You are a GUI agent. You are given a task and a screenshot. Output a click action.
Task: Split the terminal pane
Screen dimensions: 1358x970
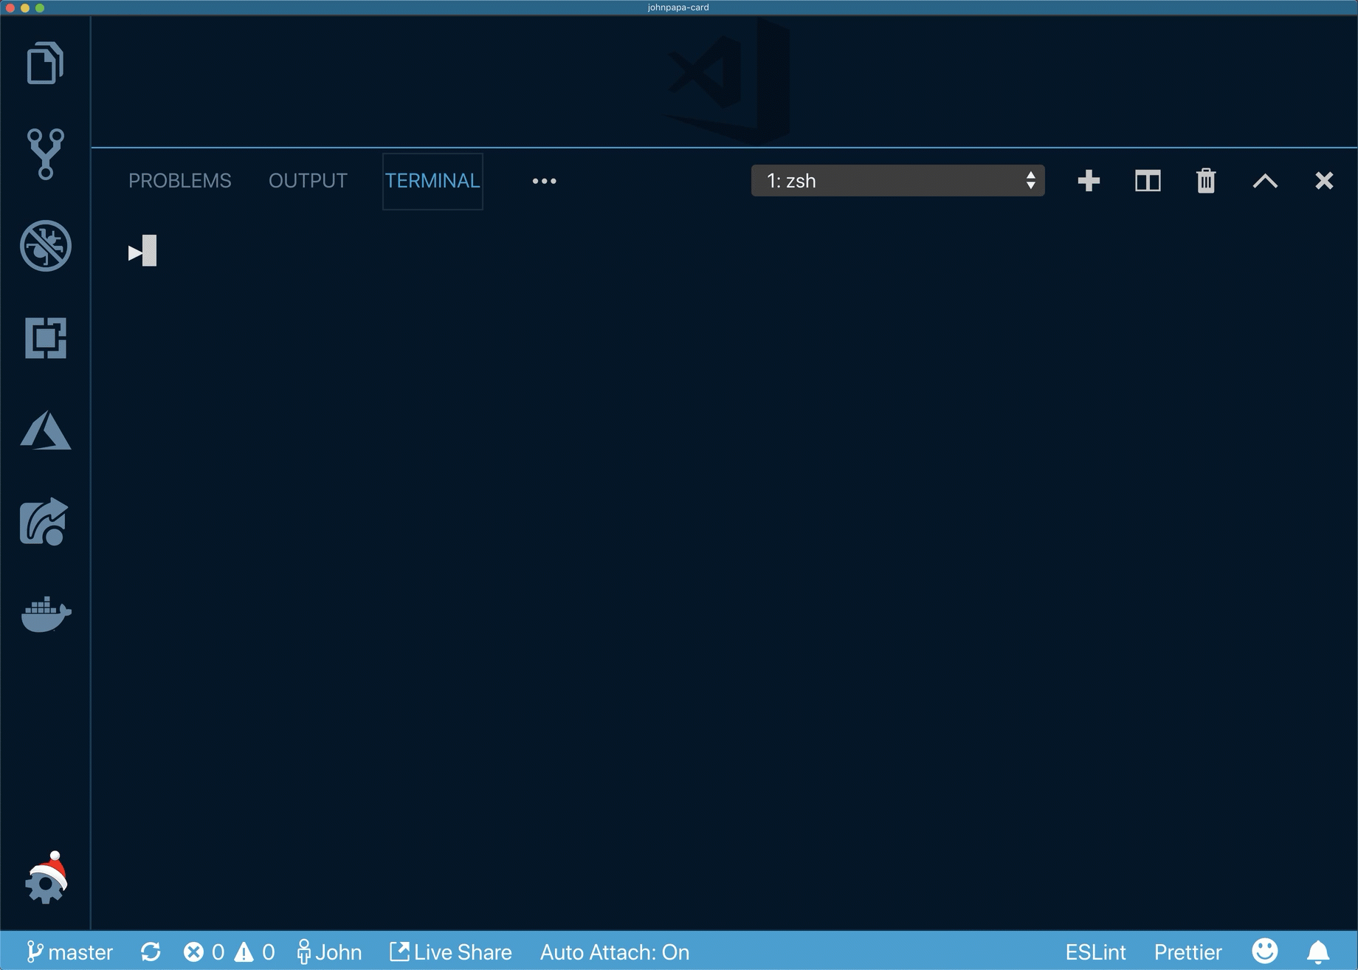(x=1146, y=180)
